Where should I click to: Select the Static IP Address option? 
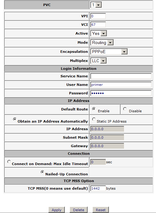tap(94, 119)
